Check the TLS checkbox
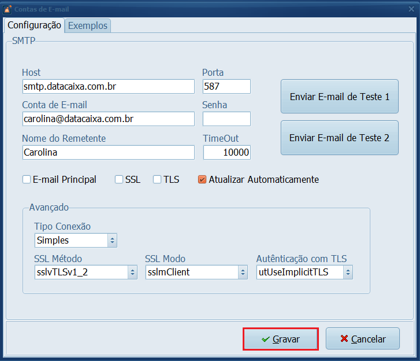This screenshot has height=361, width=420. [x=157, y=180]
